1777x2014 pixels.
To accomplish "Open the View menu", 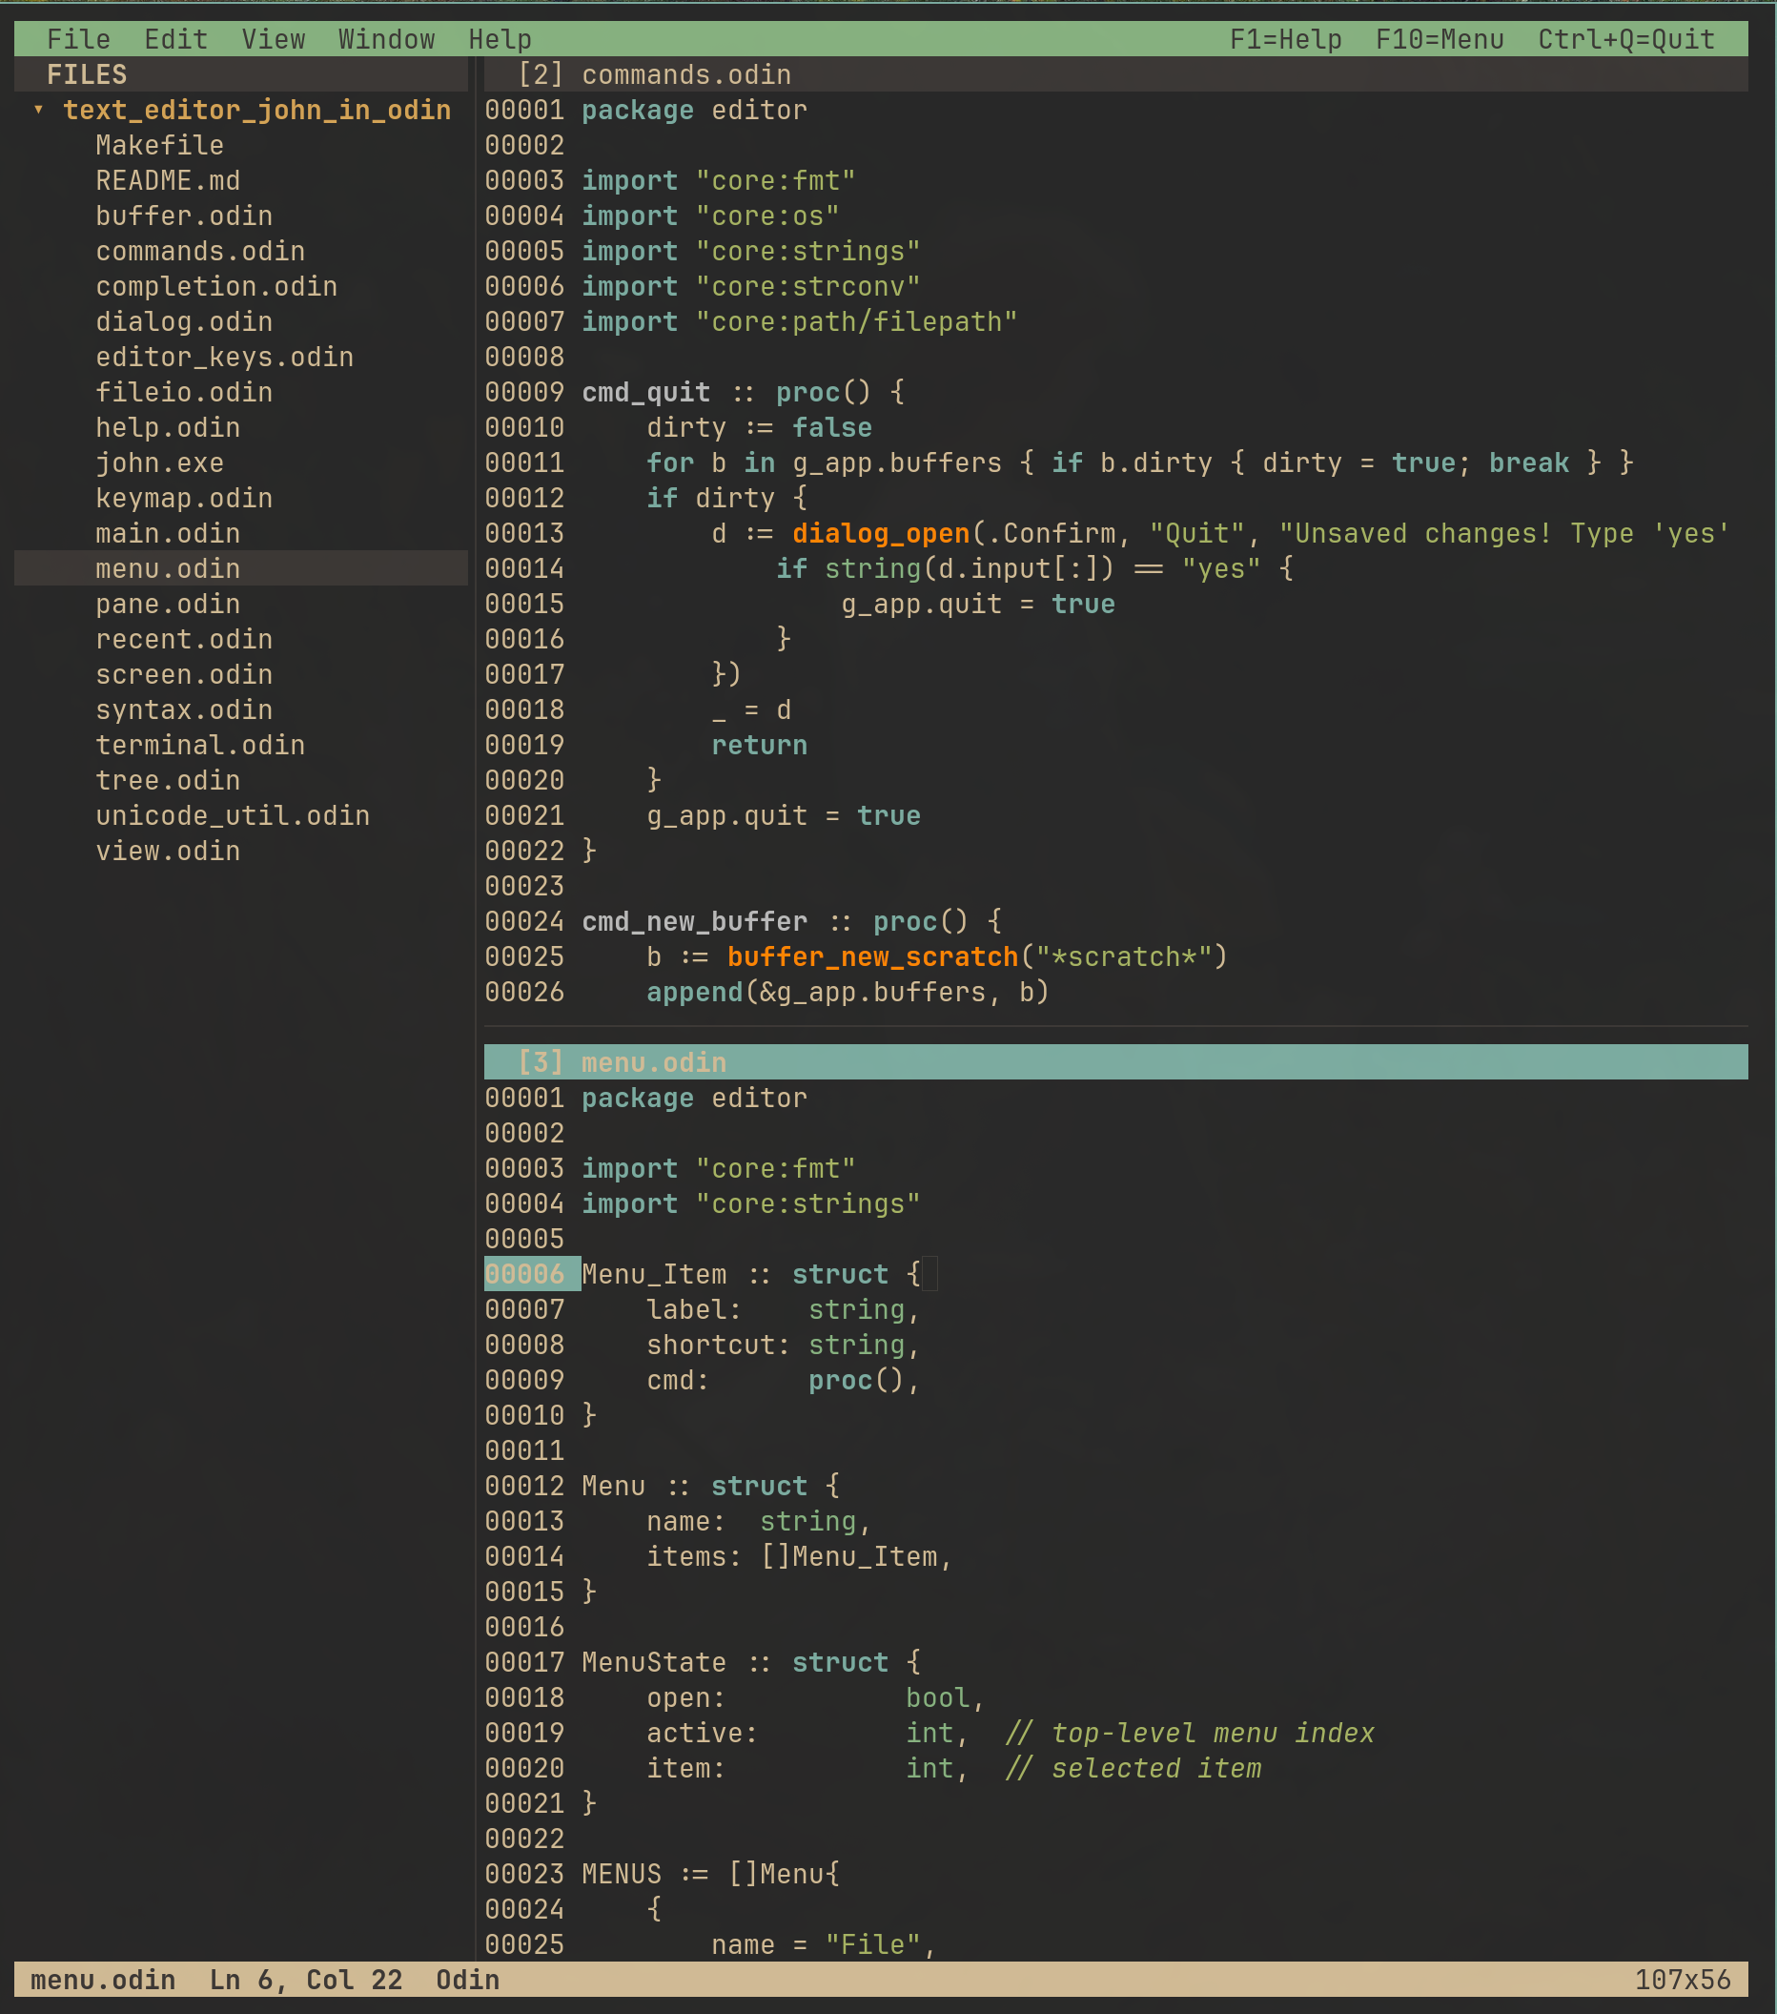I will click(274, 39).
